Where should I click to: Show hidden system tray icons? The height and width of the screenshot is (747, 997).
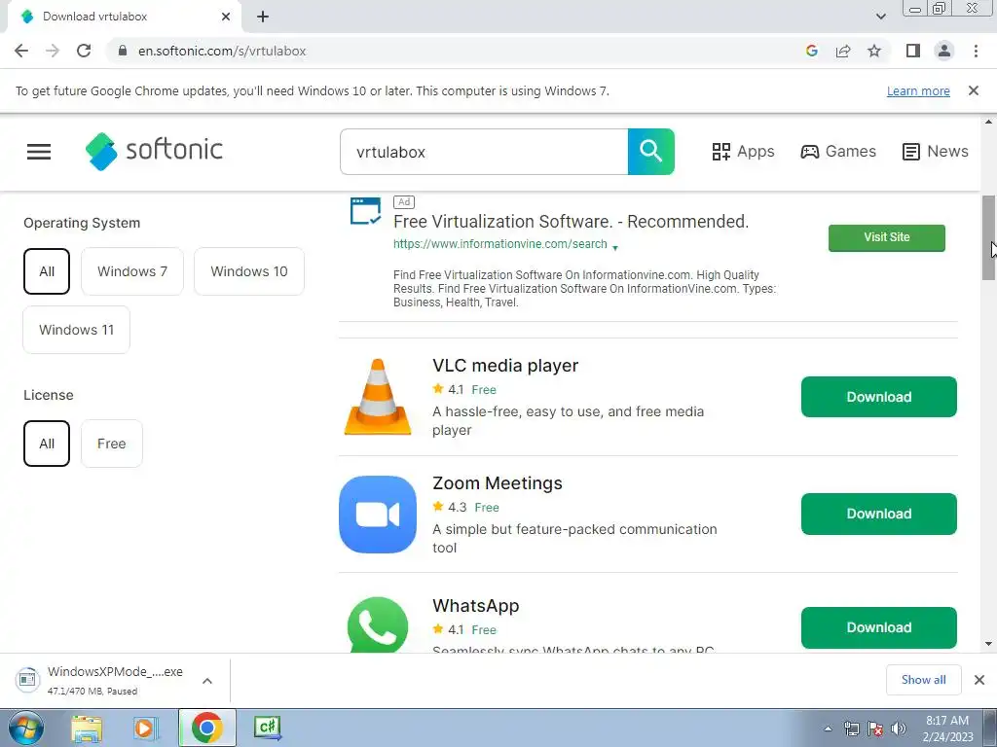[x=828, y=729]
